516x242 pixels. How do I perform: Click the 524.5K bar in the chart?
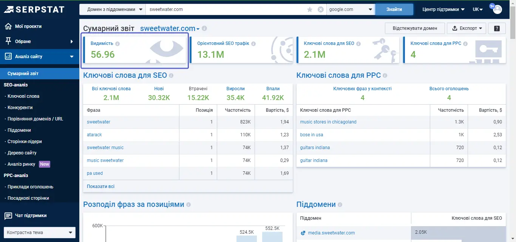click(x=247, y=239)
